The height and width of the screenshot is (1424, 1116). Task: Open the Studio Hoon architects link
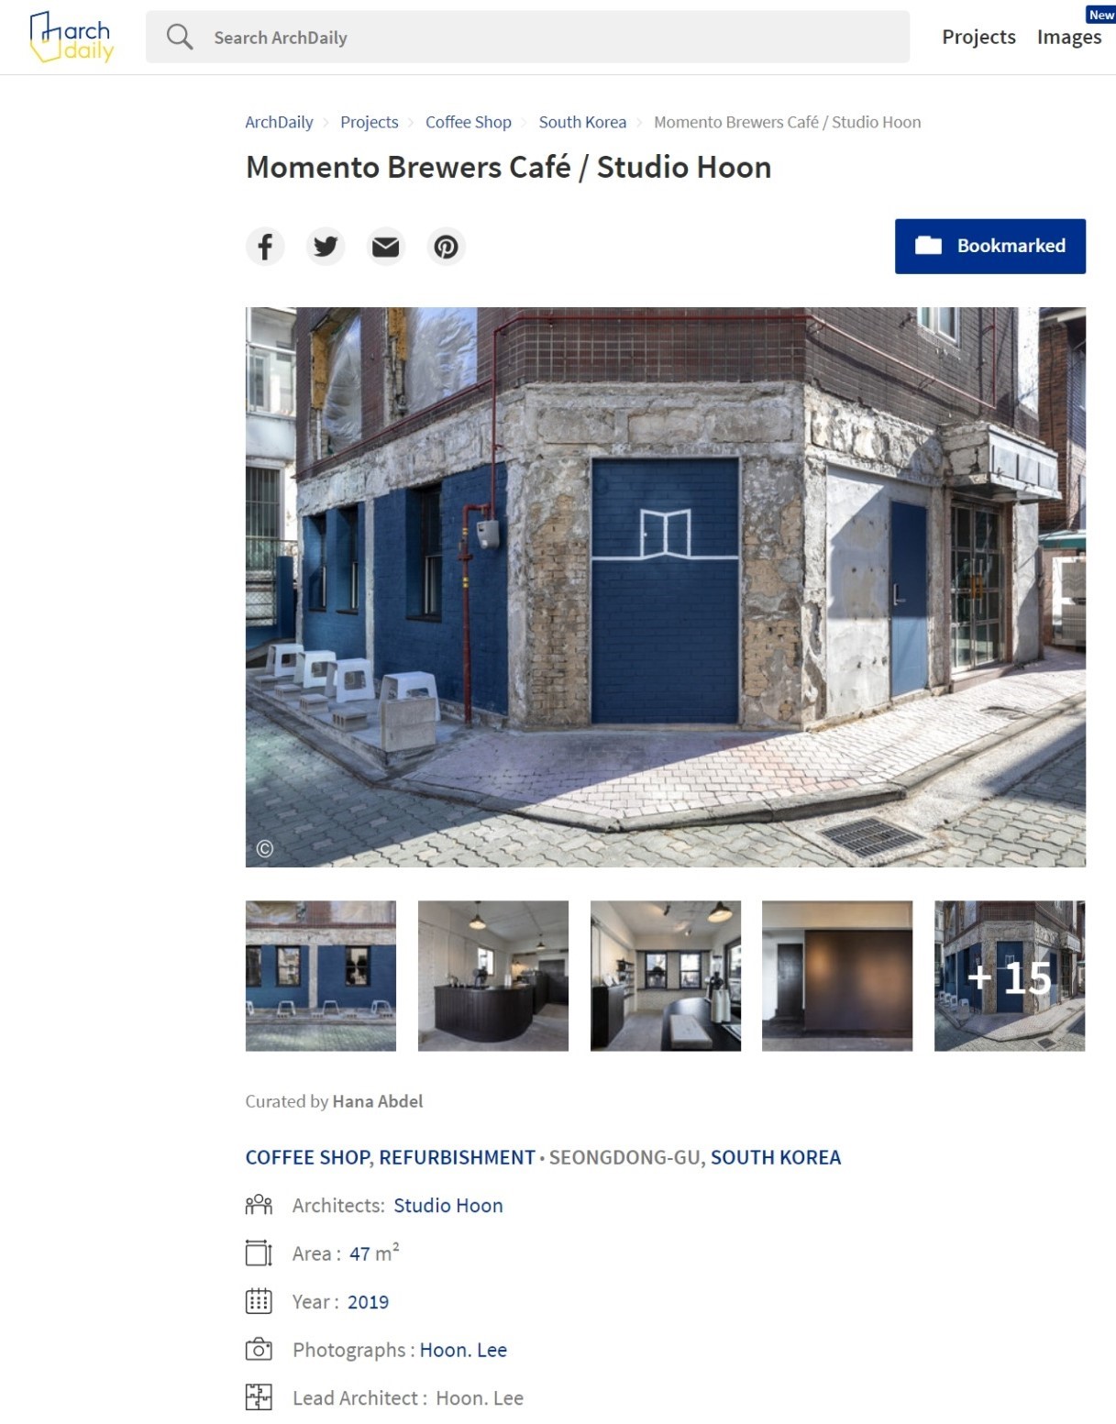(448, 1206)
